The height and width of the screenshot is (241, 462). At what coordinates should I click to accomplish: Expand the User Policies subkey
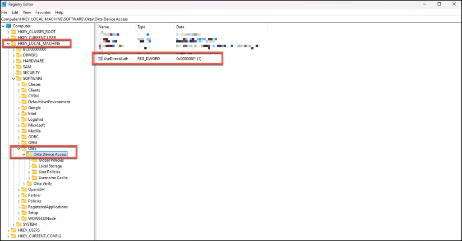(x=29, y=172)
